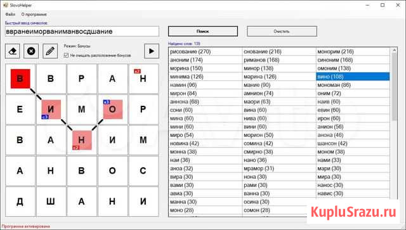
Task: Click the quick letter input field
Action: (x=82, y=31)
